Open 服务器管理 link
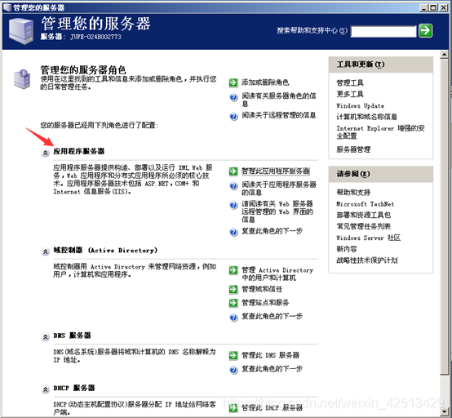 (353, 149)
